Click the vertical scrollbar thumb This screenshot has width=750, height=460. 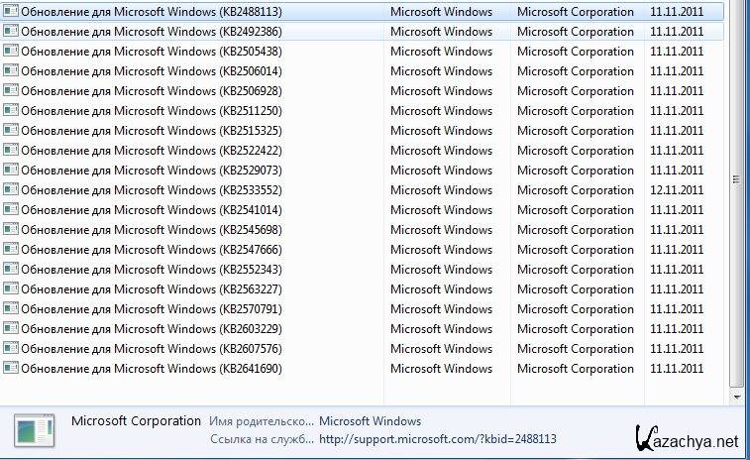735,179
